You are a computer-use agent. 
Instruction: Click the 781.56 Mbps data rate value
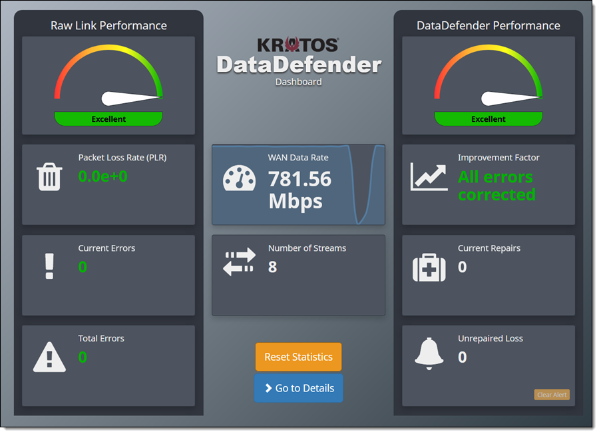pyautogui.click(x=299, y=190)
